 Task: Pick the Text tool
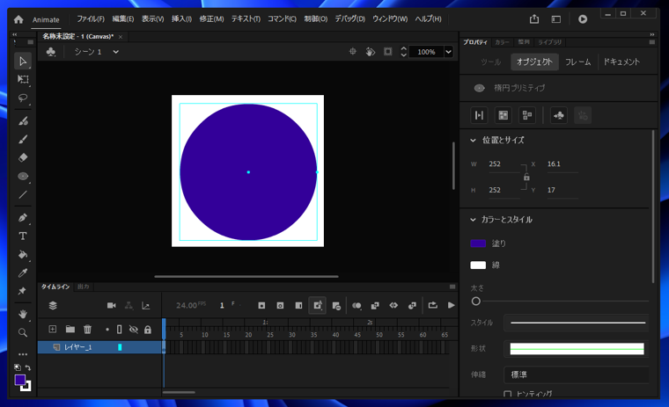[23, 236]
